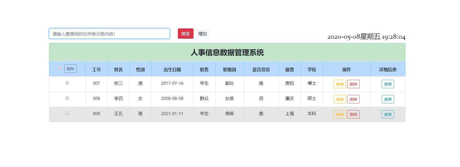
Task: Click 删除 for 王五's row
Action: (353, 114)
